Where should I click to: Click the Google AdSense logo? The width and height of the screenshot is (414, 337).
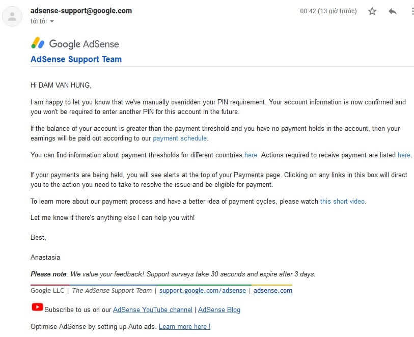click(75, 44)
